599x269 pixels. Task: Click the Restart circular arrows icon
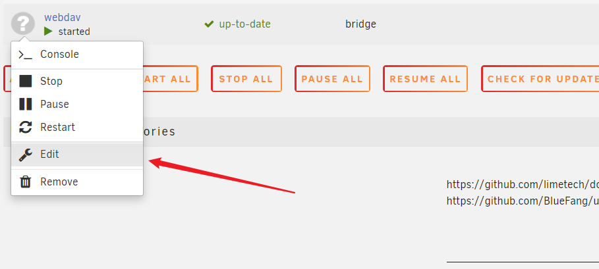[x=26, y=128]
